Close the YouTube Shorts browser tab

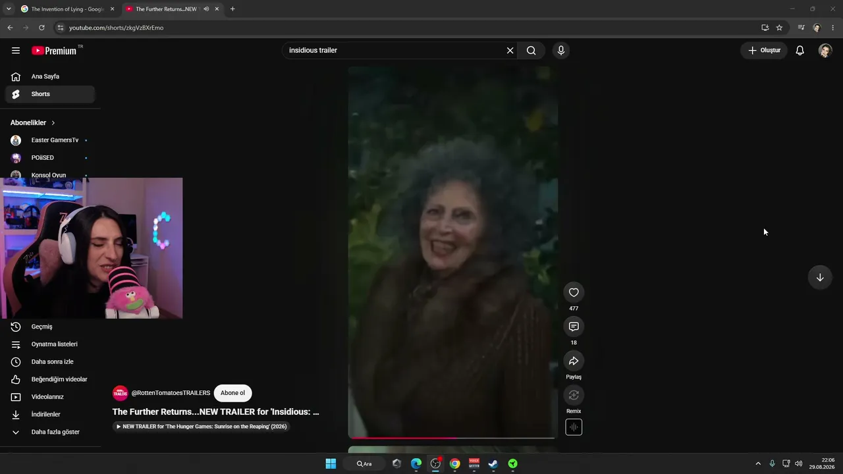pyautogui.click(x=217, y=9)
